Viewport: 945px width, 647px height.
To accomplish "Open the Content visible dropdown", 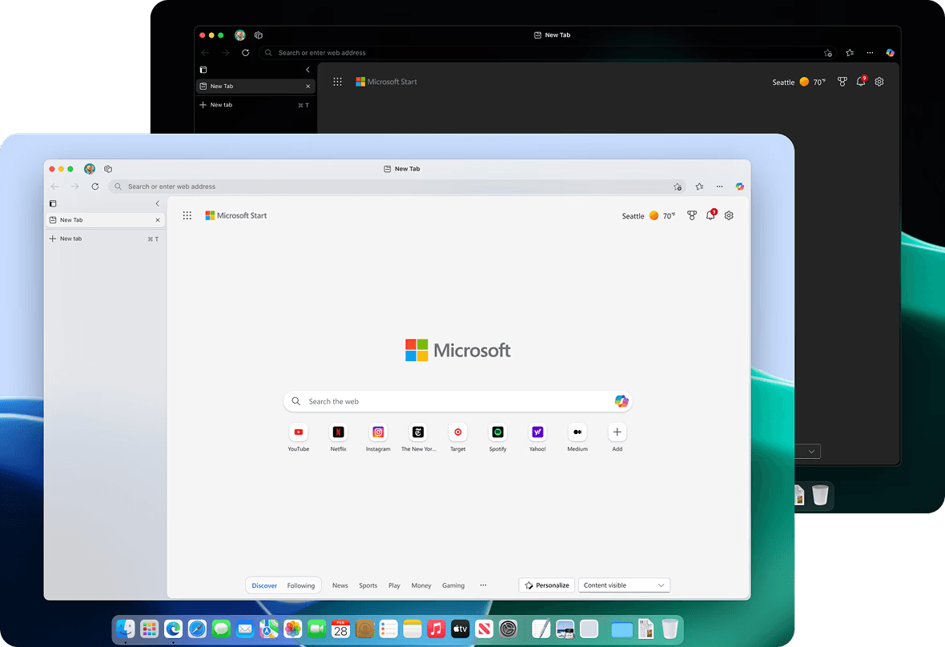I will 624,585.
